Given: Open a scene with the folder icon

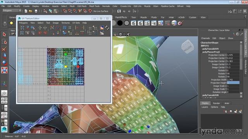Looking at the screenshot, I should click(x=31, y=11).
